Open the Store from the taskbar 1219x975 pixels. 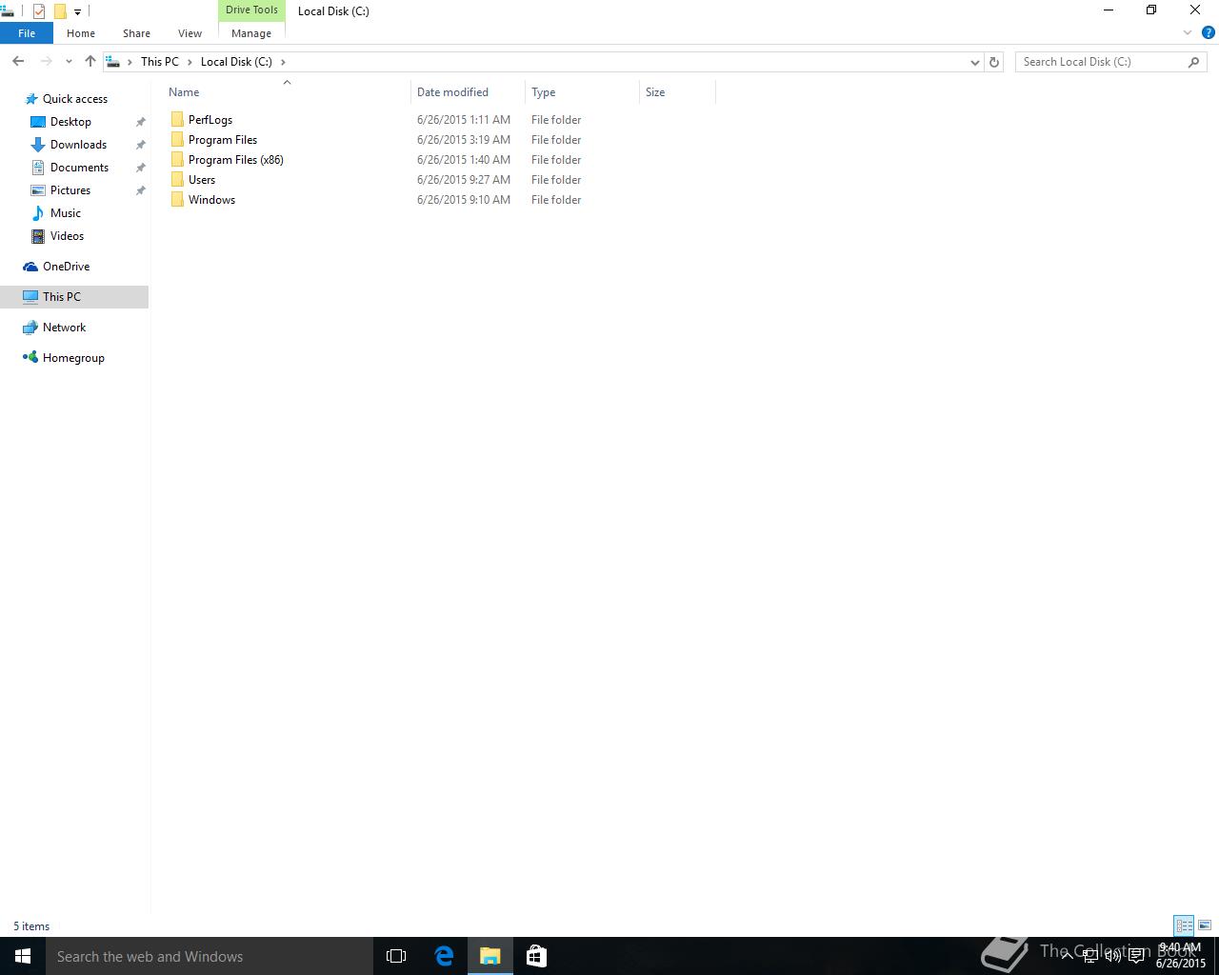536,956
